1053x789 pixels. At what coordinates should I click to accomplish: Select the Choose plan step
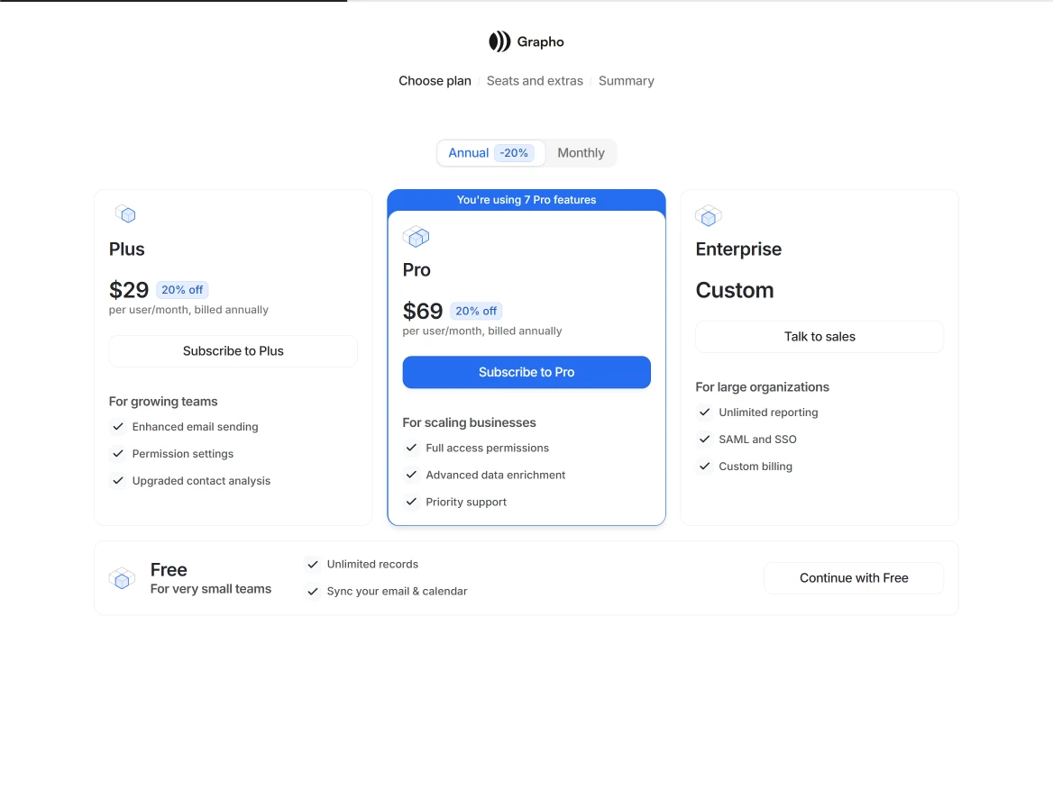[x=435, y=81]
